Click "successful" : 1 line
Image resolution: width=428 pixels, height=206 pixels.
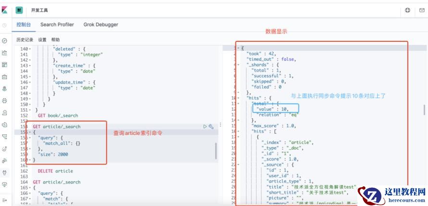coord(273,76)
